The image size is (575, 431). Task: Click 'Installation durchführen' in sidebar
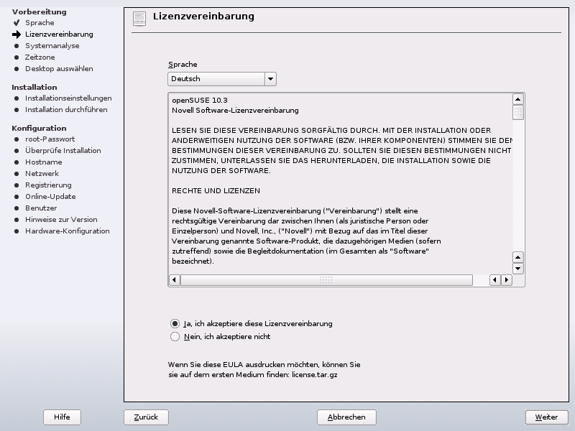[x=66, y=110]
